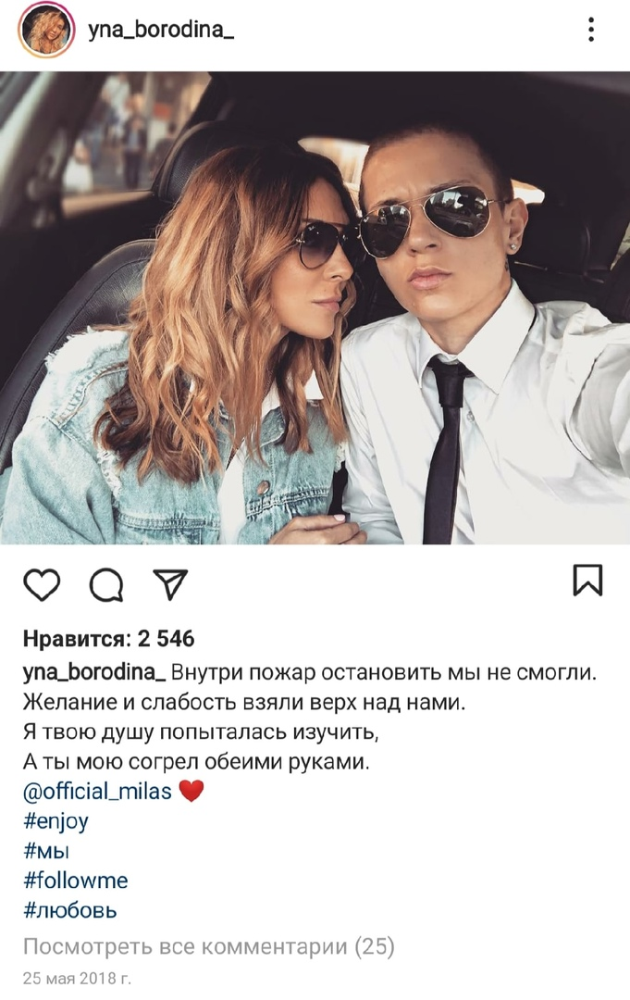Open the #мы hashtag
Screen dimensions: 630x1000
pos(46,852)
